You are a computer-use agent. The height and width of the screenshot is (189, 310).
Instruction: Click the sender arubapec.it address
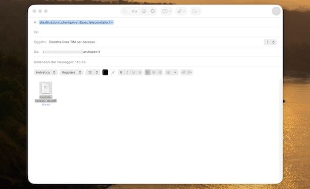pyautogui.click(x=91, y=52)
